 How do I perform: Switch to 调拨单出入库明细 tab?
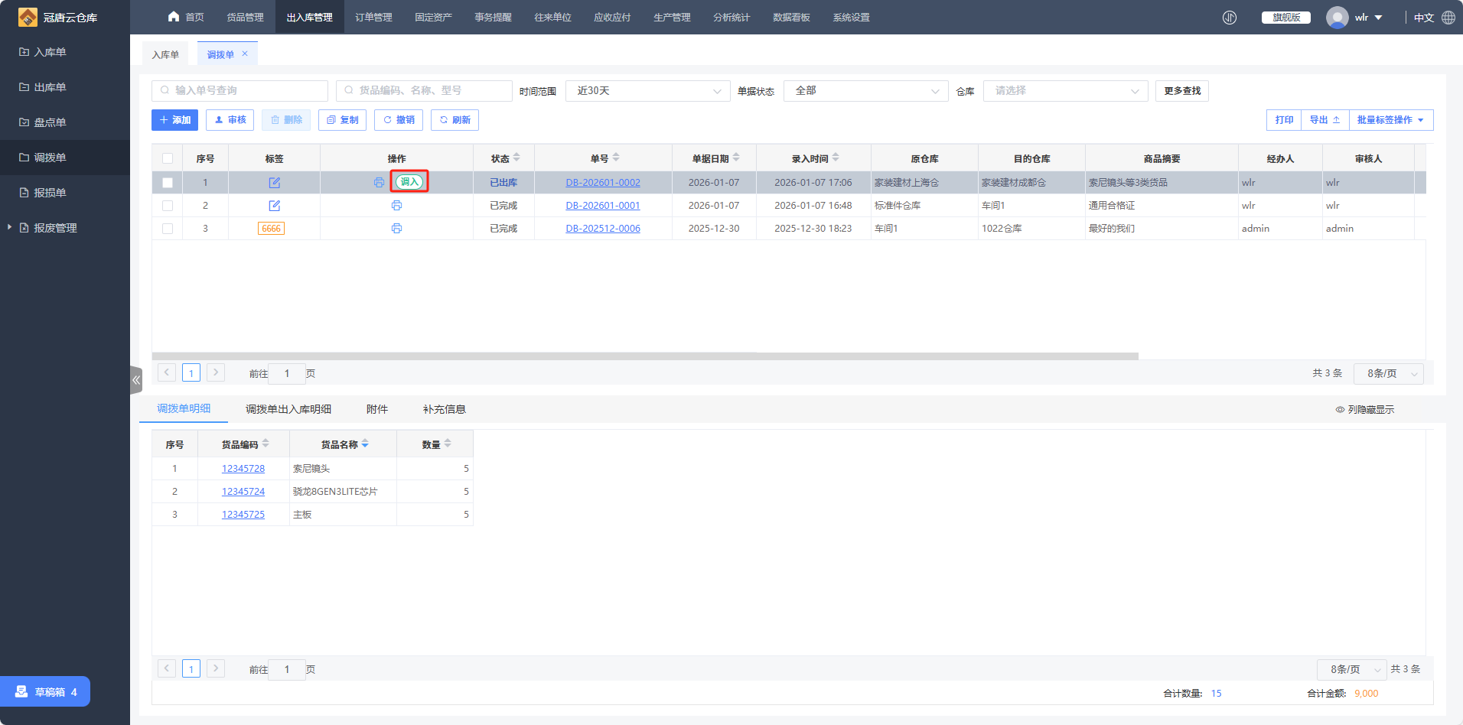(x=288, y=409)
